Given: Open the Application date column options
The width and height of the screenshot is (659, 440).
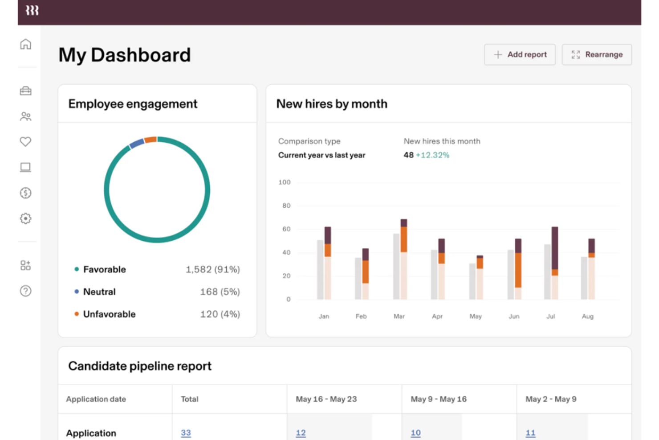Looking at the screenshot, I should point(96,399).
